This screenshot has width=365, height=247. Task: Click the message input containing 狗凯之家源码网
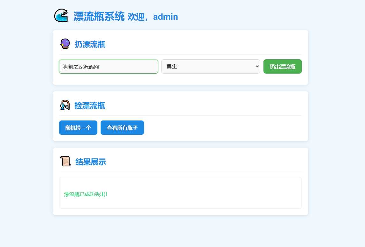tap(108, 66)
